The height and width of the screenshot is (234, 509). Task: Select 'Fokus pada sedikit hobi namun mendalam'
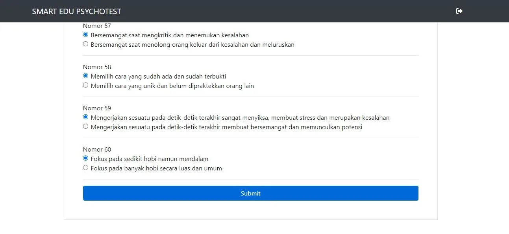tap(85, 158)
